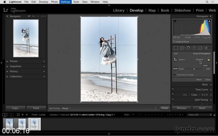Collapse the Navigator panel
Viewport: 218px width, 136px height.
(7, 16)
